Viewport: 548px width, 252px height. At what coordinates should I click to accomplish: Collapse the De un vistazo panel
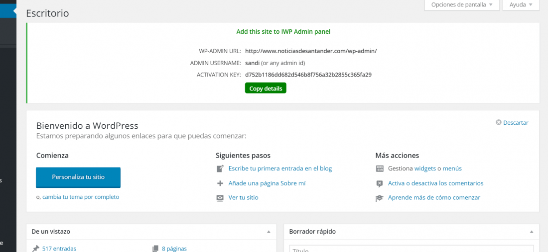pyautogui.click(x=269, y=232)
